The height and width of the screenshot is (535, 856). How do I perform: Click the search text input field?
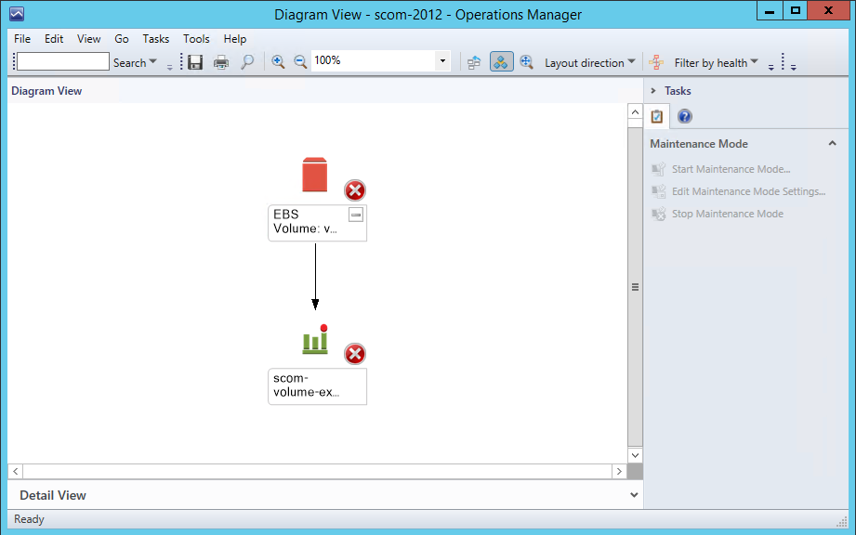pos(63,62)
